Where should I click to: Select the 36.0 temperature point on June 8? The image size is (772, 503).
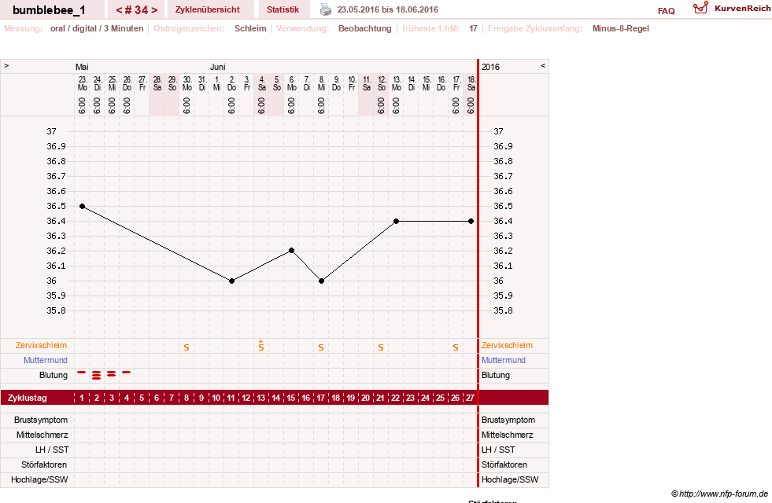pos(322,281)
